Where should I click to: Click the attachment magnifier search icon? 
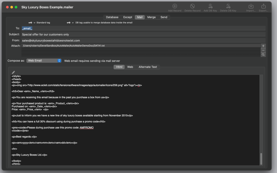tap(263, 55)
